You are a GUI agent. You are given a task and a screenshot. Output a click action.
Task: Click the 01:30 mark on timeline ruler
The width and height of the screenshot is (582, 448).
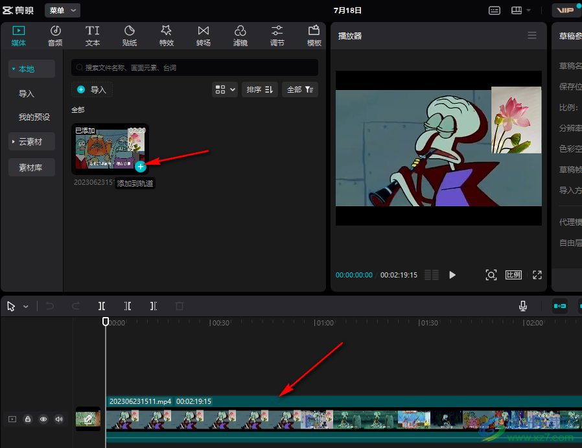[428, 323]
